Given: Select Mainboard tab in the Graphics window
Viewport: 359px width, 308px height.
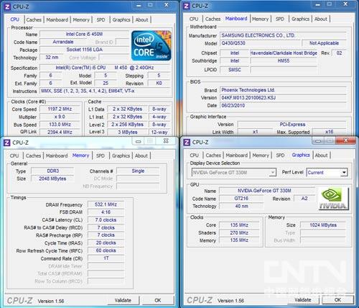Looking at the screenshot, I should tap(237, 155).
